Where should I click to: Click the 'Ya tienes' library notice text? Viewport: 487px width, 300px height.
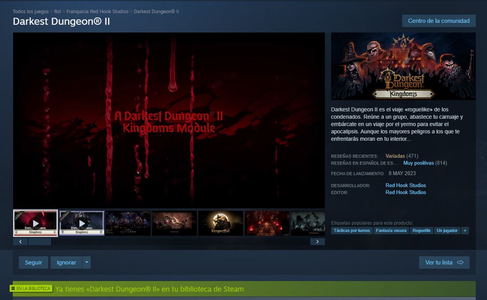pyautogui.click(x=149, y=289)
